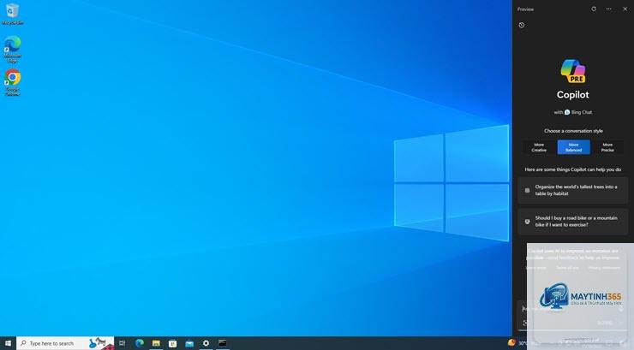Open the Windows Start menu
The image size is (634, 350).
pos(8,343)
